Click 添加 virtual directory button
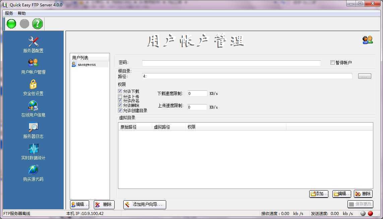 tap(319, 194)
